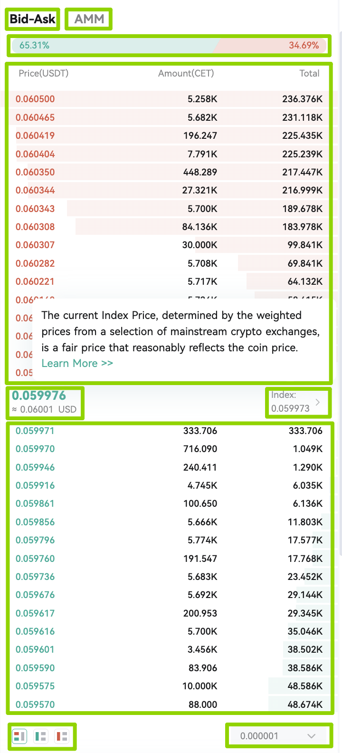Select ask price 0.060465
342x753 pixels.
point(35,117)
